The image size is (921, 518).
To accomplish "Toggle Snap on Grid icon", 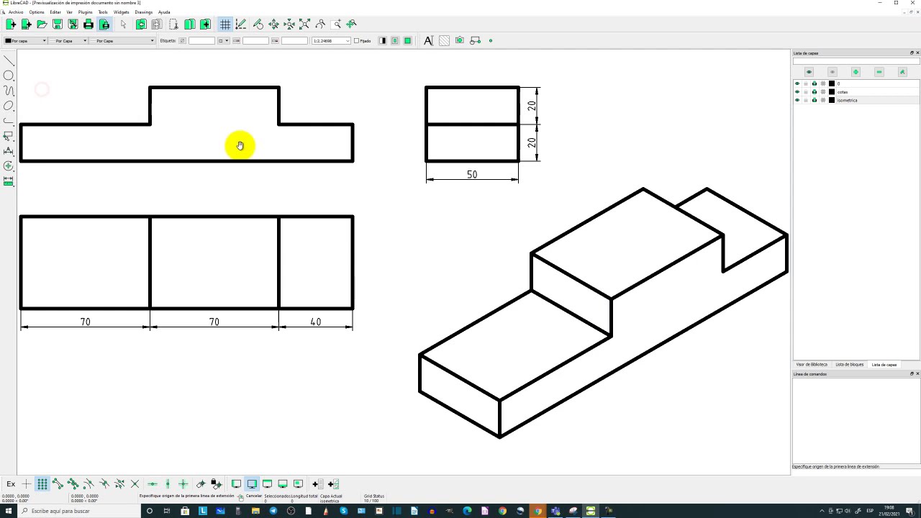I will click(42, 484).
